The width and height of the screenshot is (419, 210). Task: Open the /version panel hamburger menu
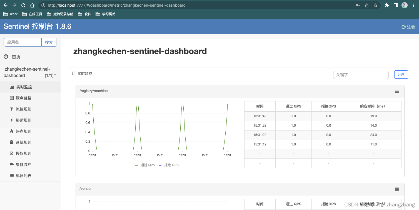[x=396, y=189]
